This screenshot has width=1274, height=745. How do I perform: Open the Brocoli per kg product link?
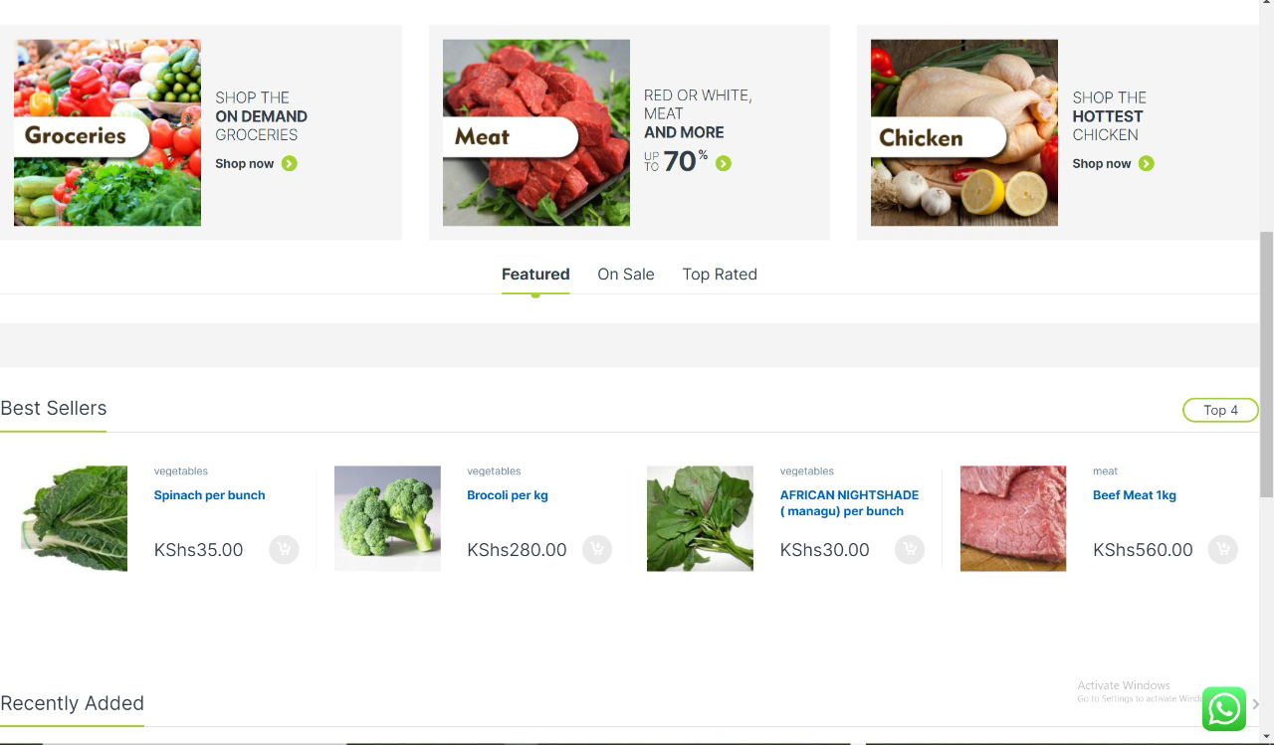point(508,495)
